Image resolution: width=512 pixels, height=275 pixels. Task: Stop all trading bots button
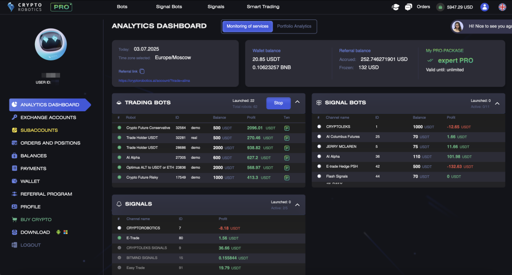[x=278, y=103]
